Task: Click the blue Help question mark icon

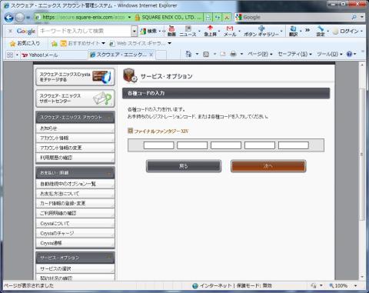Action: click(x=349, y=54)
